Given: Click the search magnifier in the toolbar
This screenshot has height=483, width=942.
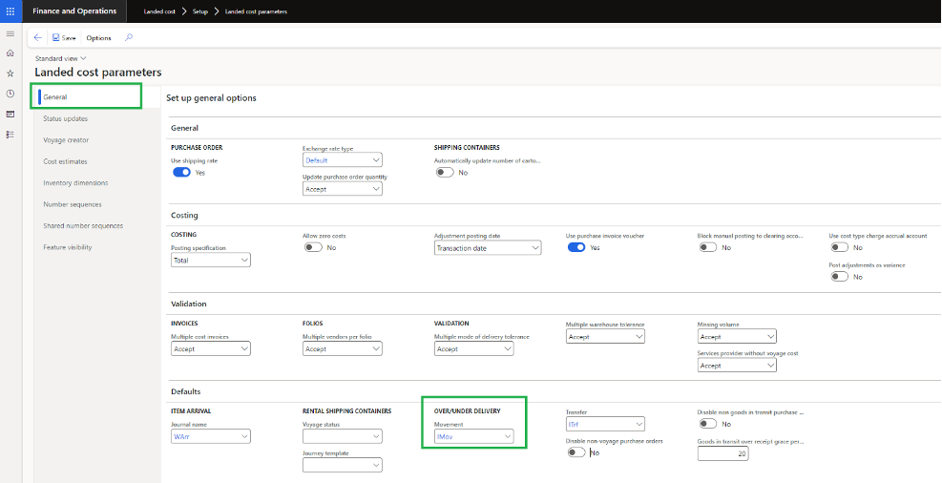Looking at the screenshot, I should [129, 38].
